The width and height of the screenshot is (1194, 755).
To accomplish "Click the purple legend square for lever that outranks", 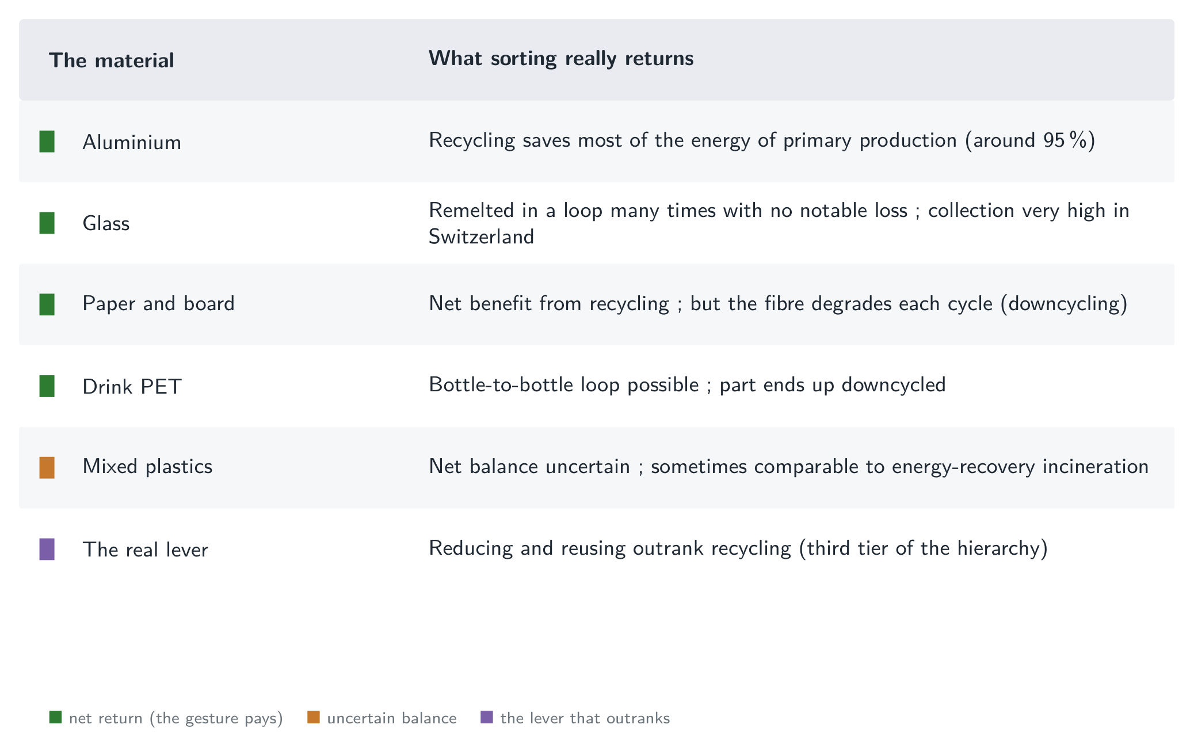I will point(487,717).
